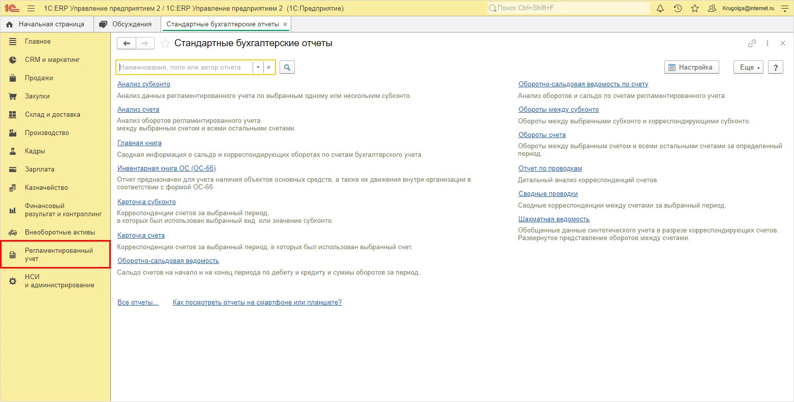Open Оборотно-сальдовая ведомость по счету

[x=584, y=84]
